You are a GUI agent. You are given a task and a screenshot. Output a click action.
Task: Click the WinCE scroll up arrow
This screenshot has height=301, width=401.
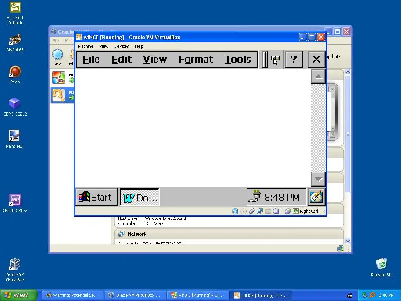[318, 76]
